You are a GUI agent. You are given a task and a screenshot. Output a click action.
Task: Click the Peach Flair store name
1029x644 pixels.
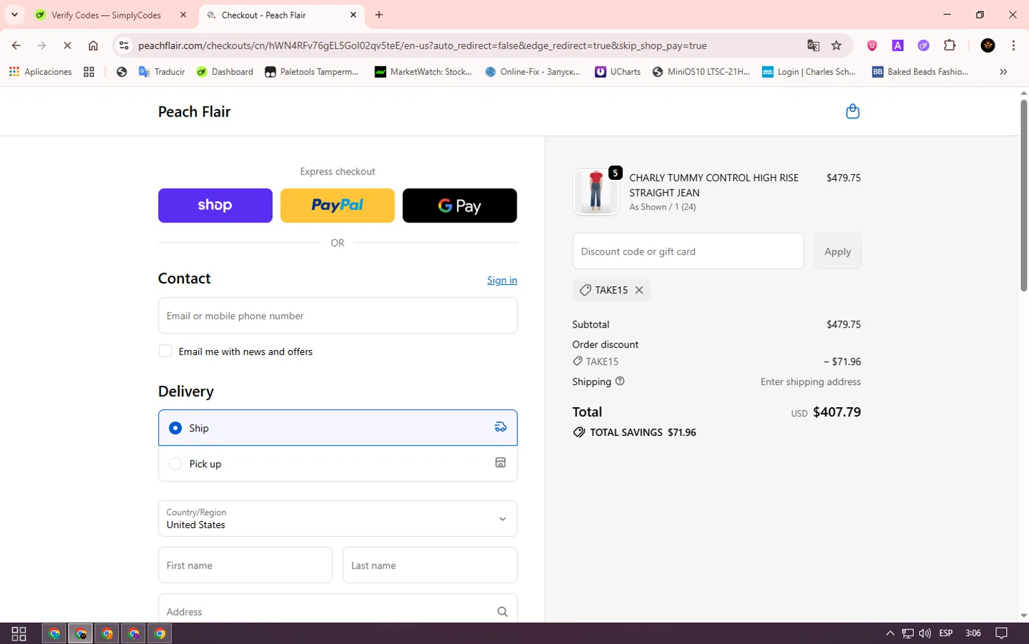pos(194,112)
